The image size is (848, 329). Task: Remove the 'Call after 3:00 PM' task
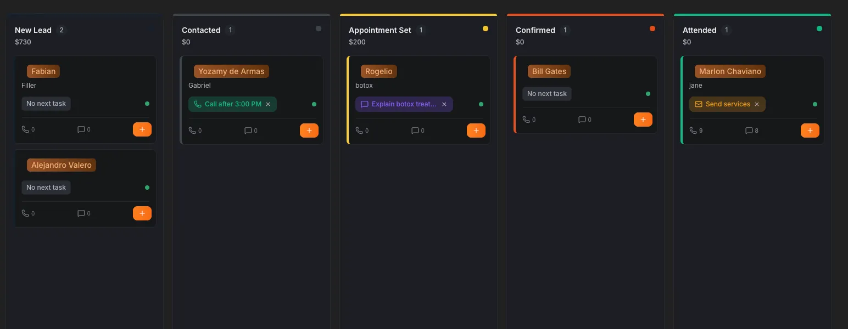268,104
